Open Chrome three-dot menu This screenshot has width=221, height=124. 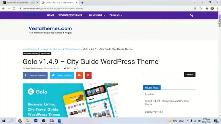218,8
